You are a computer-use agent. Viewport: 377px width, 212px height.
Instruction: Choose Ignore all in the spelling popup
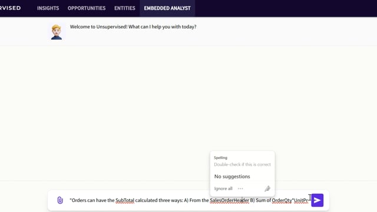[223, 188]
